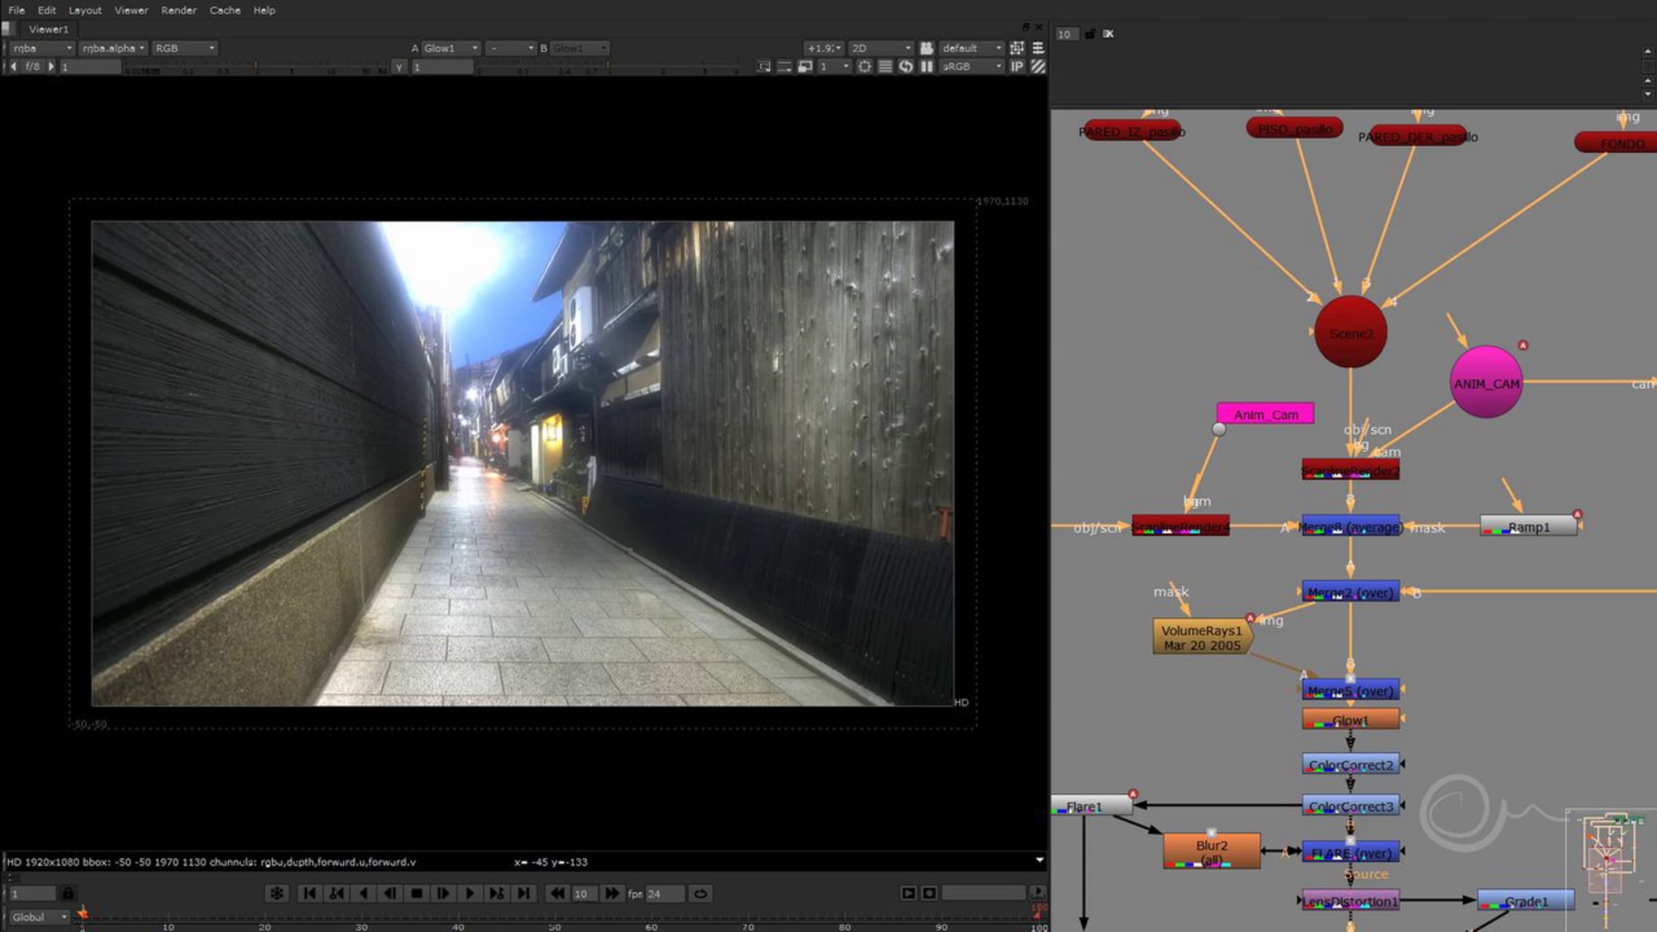Select the Glow1 node
The image size is (1657, 932).
(x=1350, y=719)
